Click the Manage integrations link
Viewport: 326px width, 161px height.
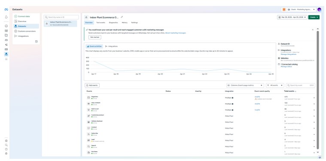click(289, 54)
